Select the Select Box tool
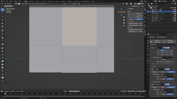Image resolution: width=177 pixels, height=99 pixels. coord(2,10)
